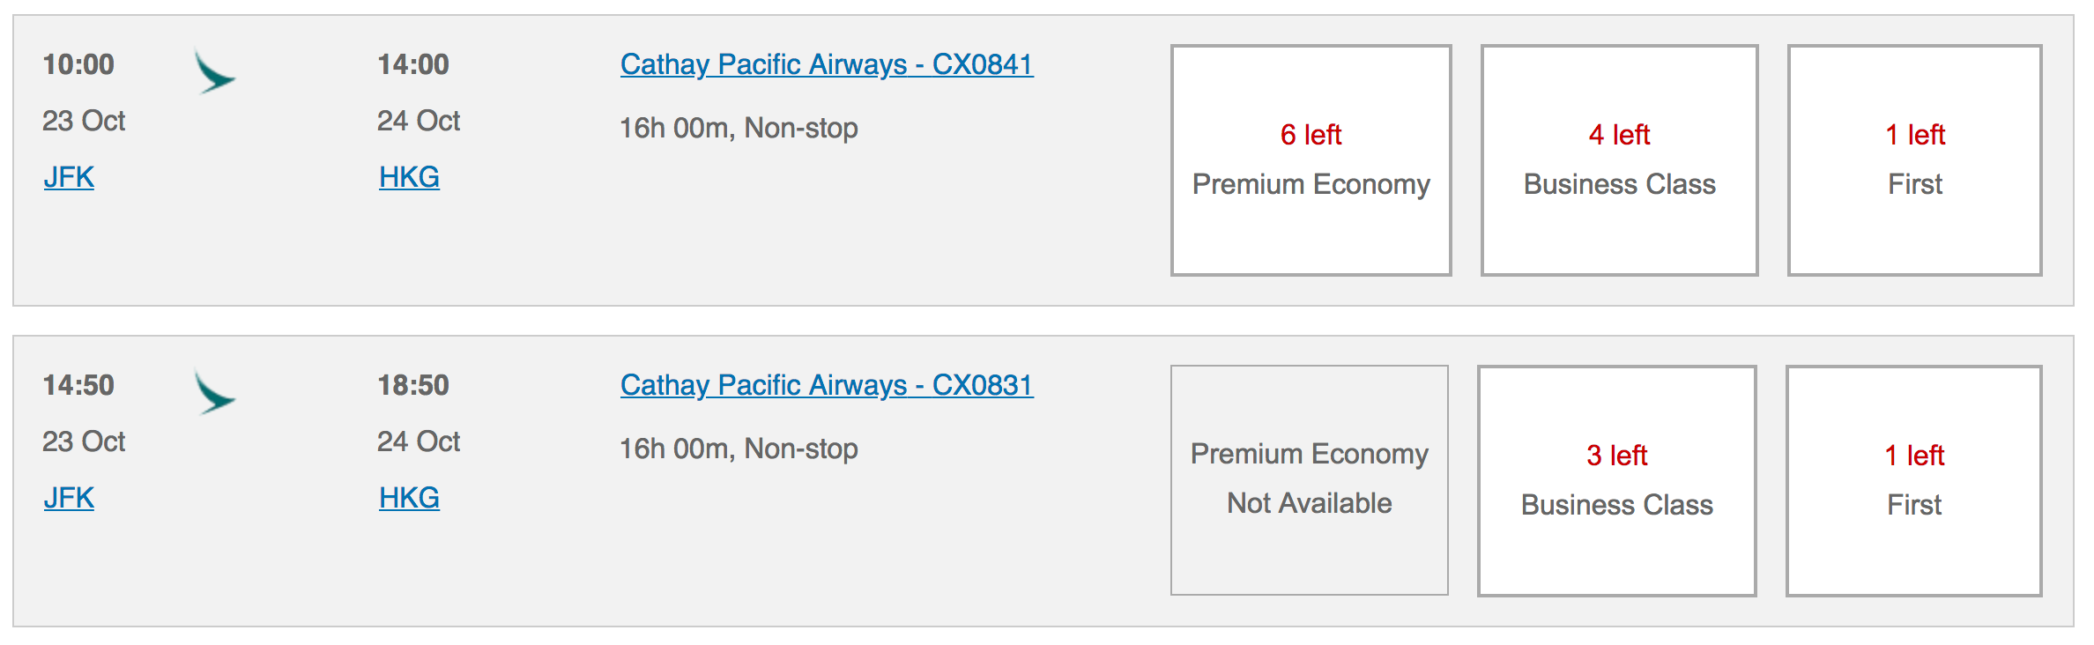
Task: Click the JFK link for the 10:00 departure
Action: point(69,177)
